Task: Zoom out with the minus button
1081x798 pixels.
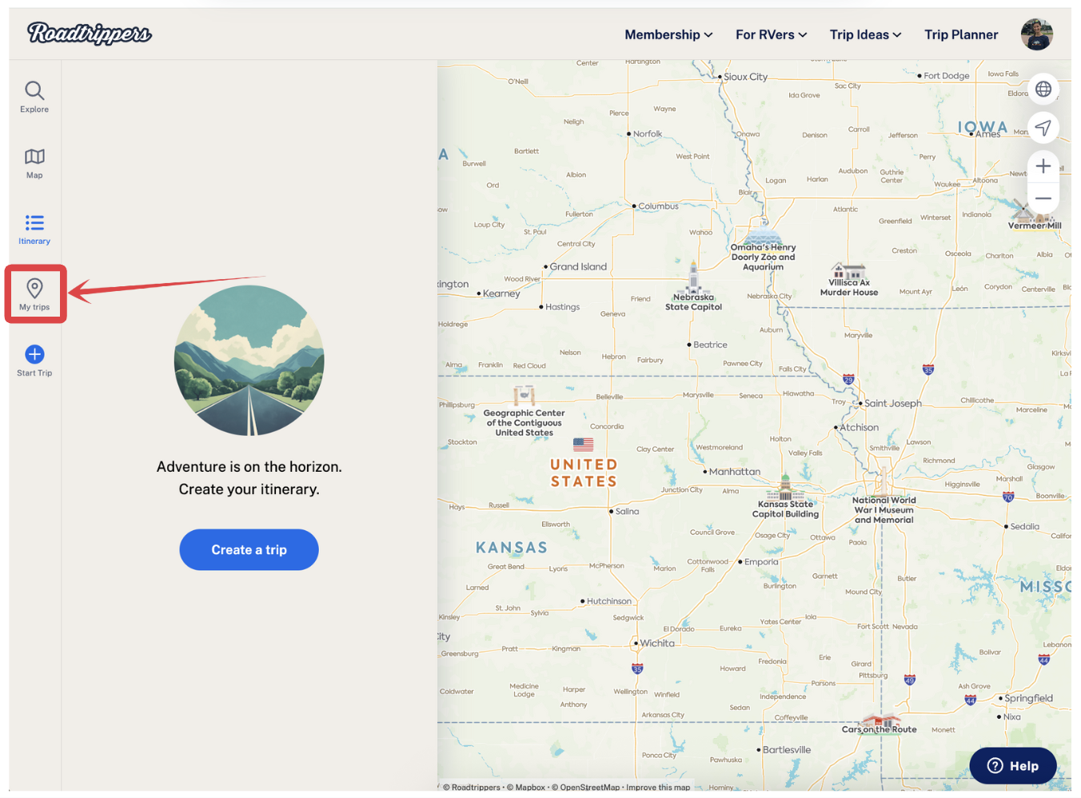Action: tap(1043, 198)
